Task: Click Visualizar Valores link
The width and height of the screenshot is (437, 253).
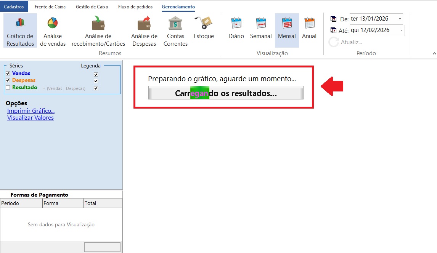Action: pos(31,118)
